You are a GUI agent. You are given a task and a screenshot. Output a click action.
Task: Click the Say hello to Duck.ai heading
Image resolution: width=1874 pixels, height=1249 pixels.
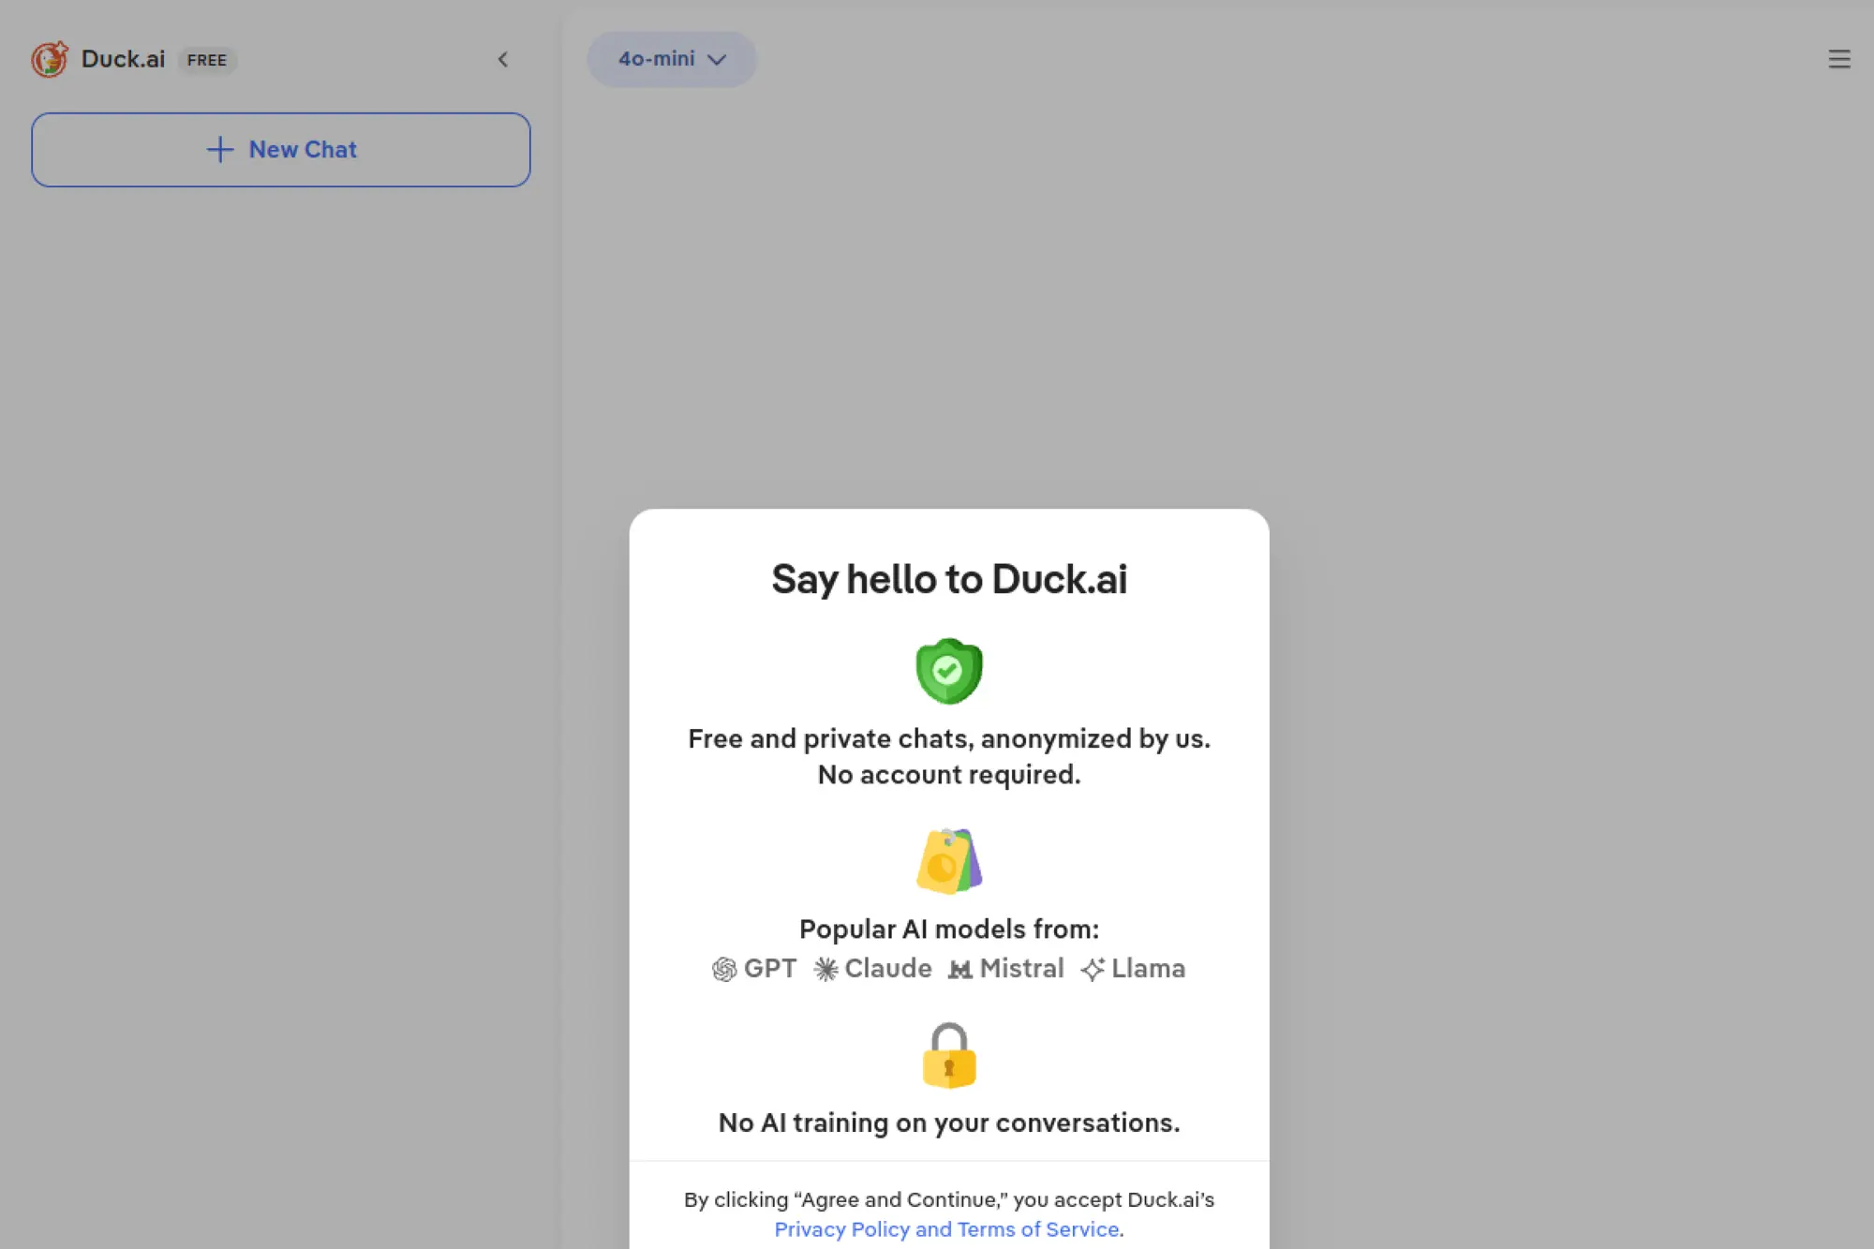coord(947,578)
